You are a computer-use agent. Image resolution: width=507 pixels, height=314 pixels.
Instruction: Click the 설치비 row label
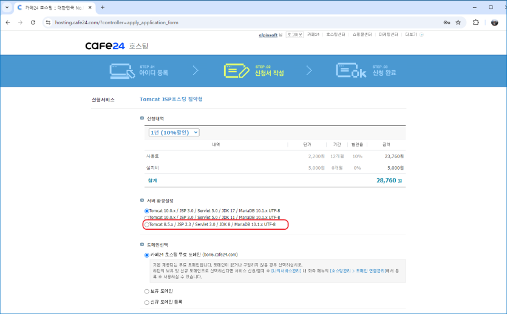pos(152,168)
